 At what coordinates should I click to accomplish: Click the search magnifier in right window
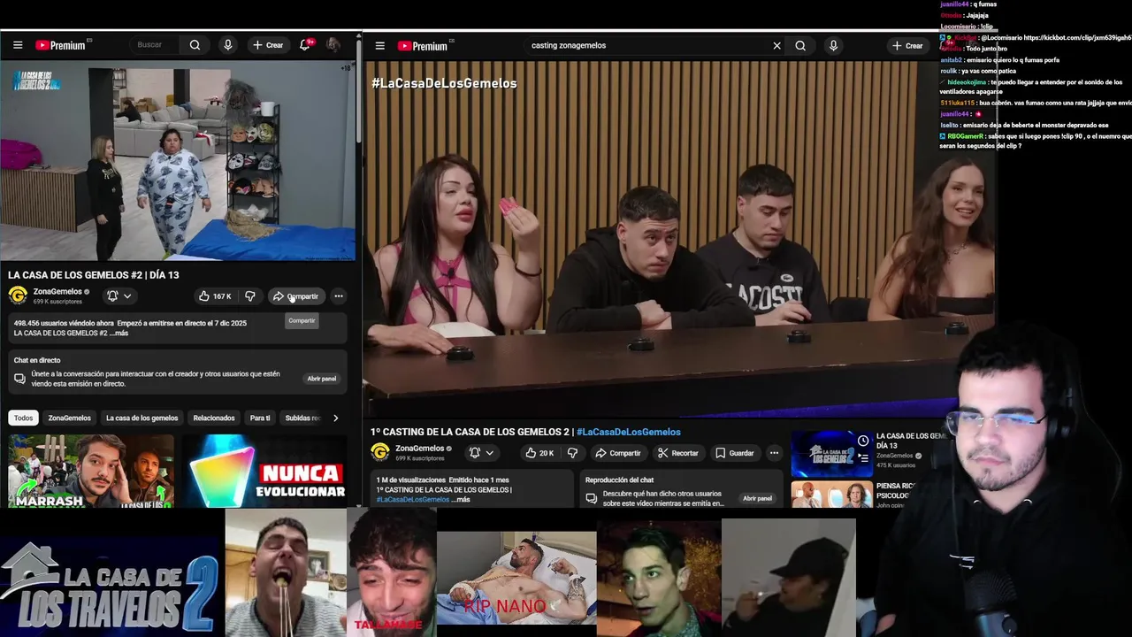[x=800, y=46]
